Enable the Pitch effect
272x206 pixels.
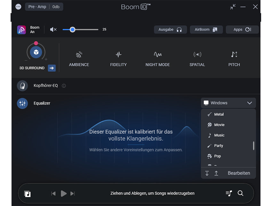point(234,59)
